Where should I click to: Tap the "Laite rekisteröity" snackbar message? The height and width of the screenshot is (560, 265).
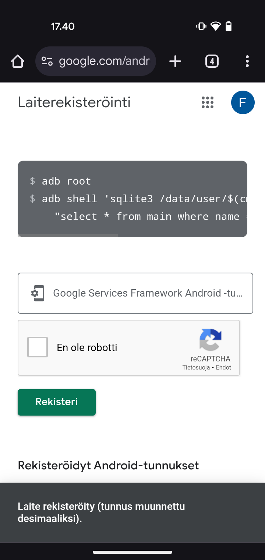click(101, 512)
